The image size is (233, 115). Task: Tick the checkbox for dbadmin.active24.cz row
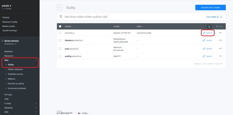pyautogui.click(x=60, y=40)
